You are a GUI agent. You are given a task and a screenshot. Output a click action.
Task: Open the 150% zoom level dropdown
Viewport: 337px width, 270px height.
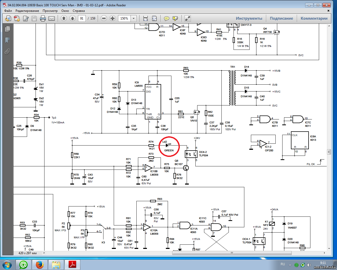tap(134, 18)
